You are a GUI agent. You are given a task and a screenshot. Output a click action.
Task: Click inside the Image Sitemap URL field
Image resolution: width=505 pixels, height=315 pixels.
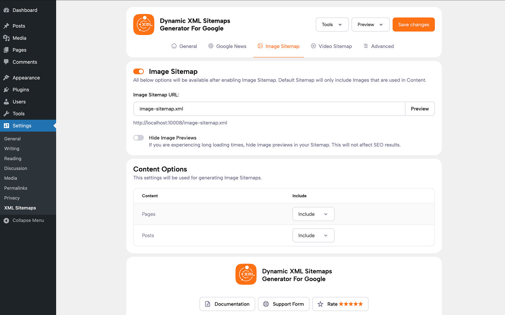[269, 108]
